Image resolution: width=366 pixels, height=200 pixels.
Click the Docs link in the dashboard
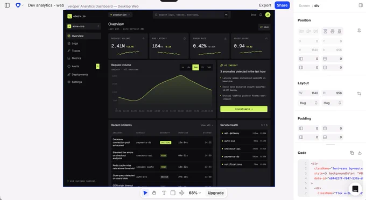click(x=254, y=15)
